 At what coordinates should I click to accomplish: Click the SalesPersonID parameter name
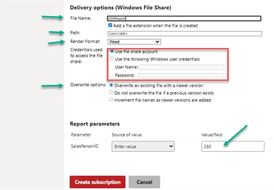pos(84,146)
